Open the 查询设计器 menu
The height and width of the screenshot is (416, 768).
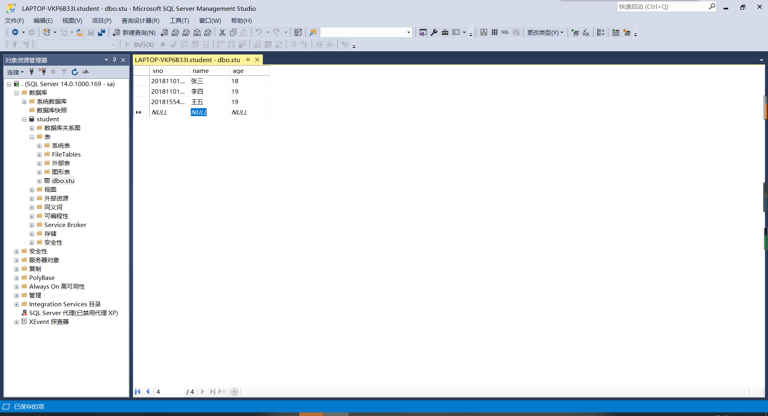pos(140,20)
